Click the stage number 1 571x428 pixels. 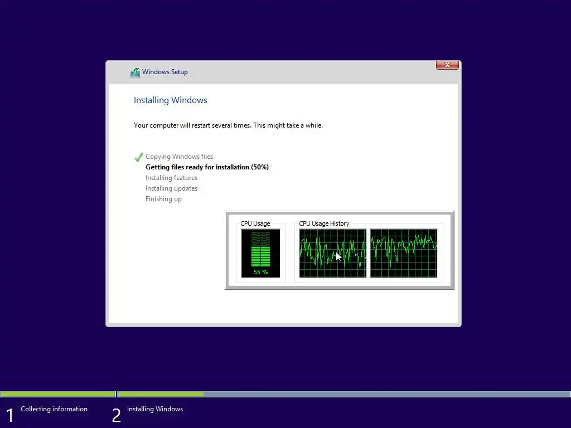point(10,415)
